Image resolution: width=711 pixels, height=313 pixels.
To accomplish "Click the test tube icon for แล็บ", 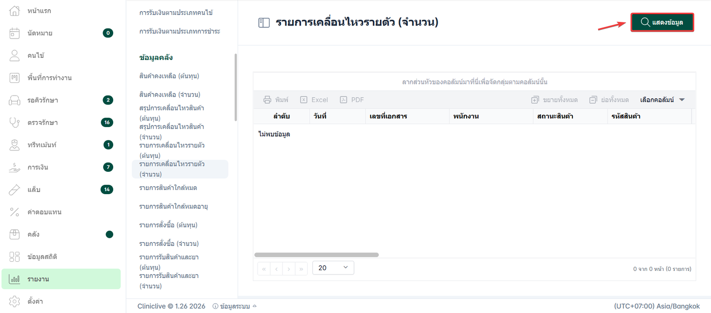I will pos(15,190).
